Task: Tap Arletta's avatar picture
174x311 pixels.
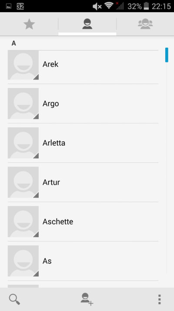Action: click(x=23, y=143)
